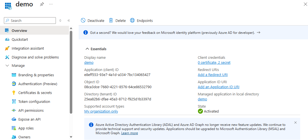The height and width of the screenshot is (140, 308).
Task: Click the Delete trash icon
Action: click(x=111, y=20)
